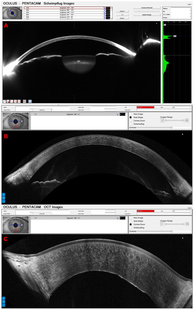Screen dimensions: 194x310
Task: Select segment row 3/25 in the top list
Action: coord(67,12)
